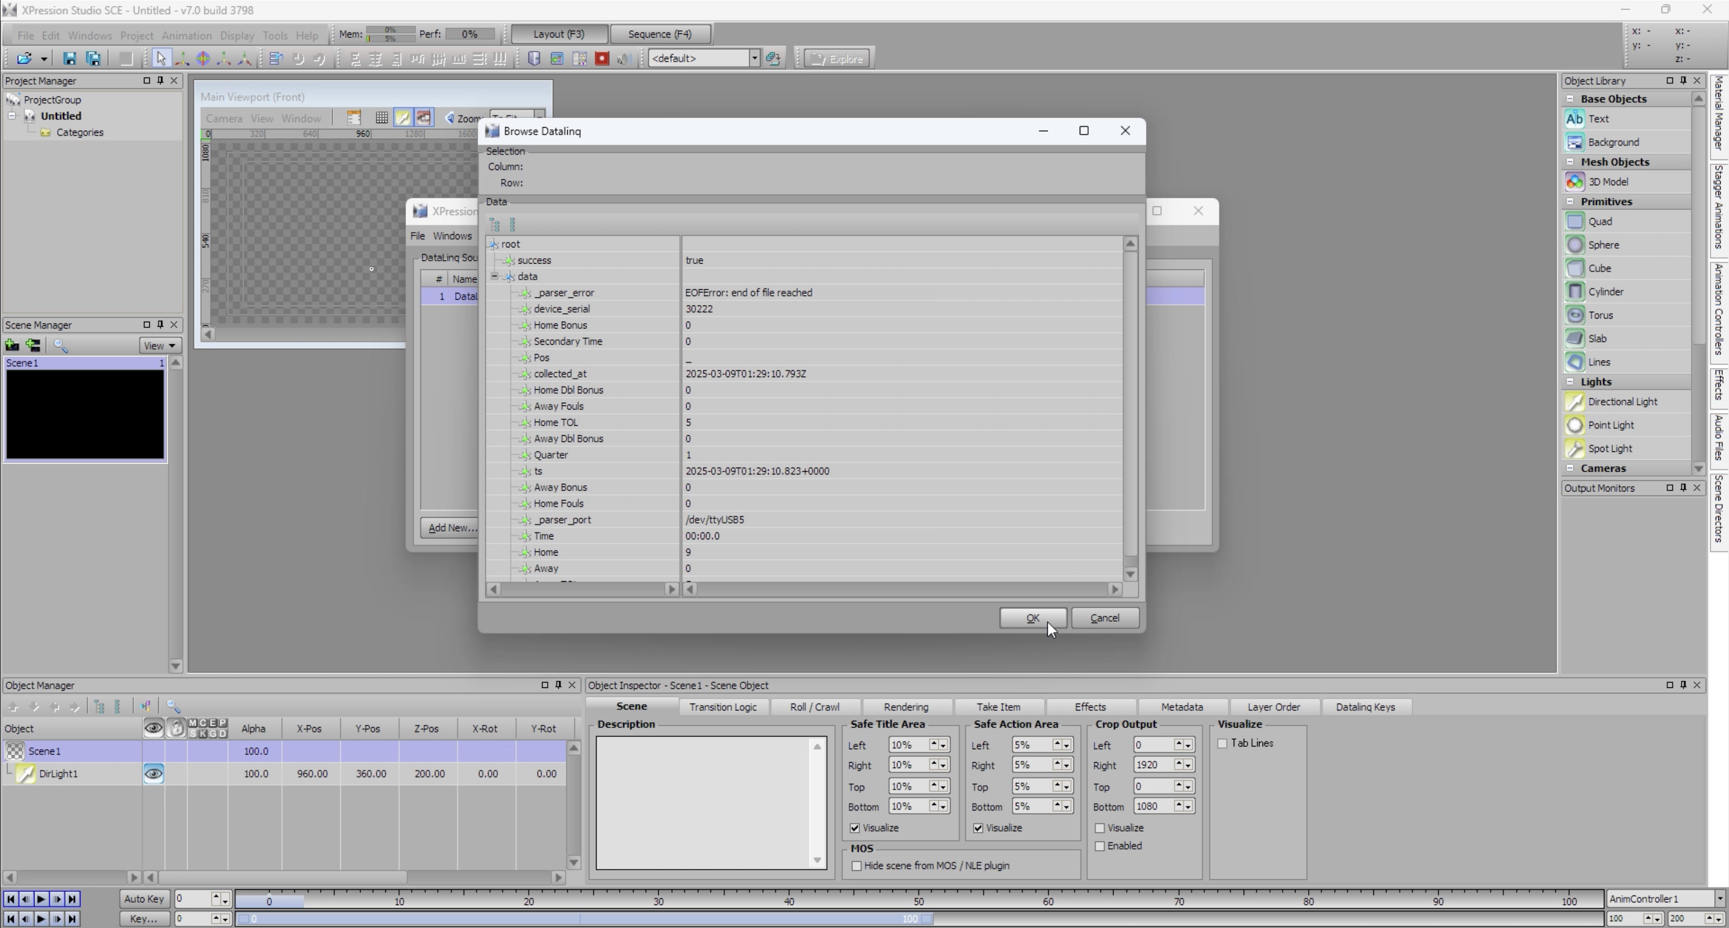Toggle viewport grid icon
Image resolution: width=1729 pixels, height=928 pixels.
[381, 118]
